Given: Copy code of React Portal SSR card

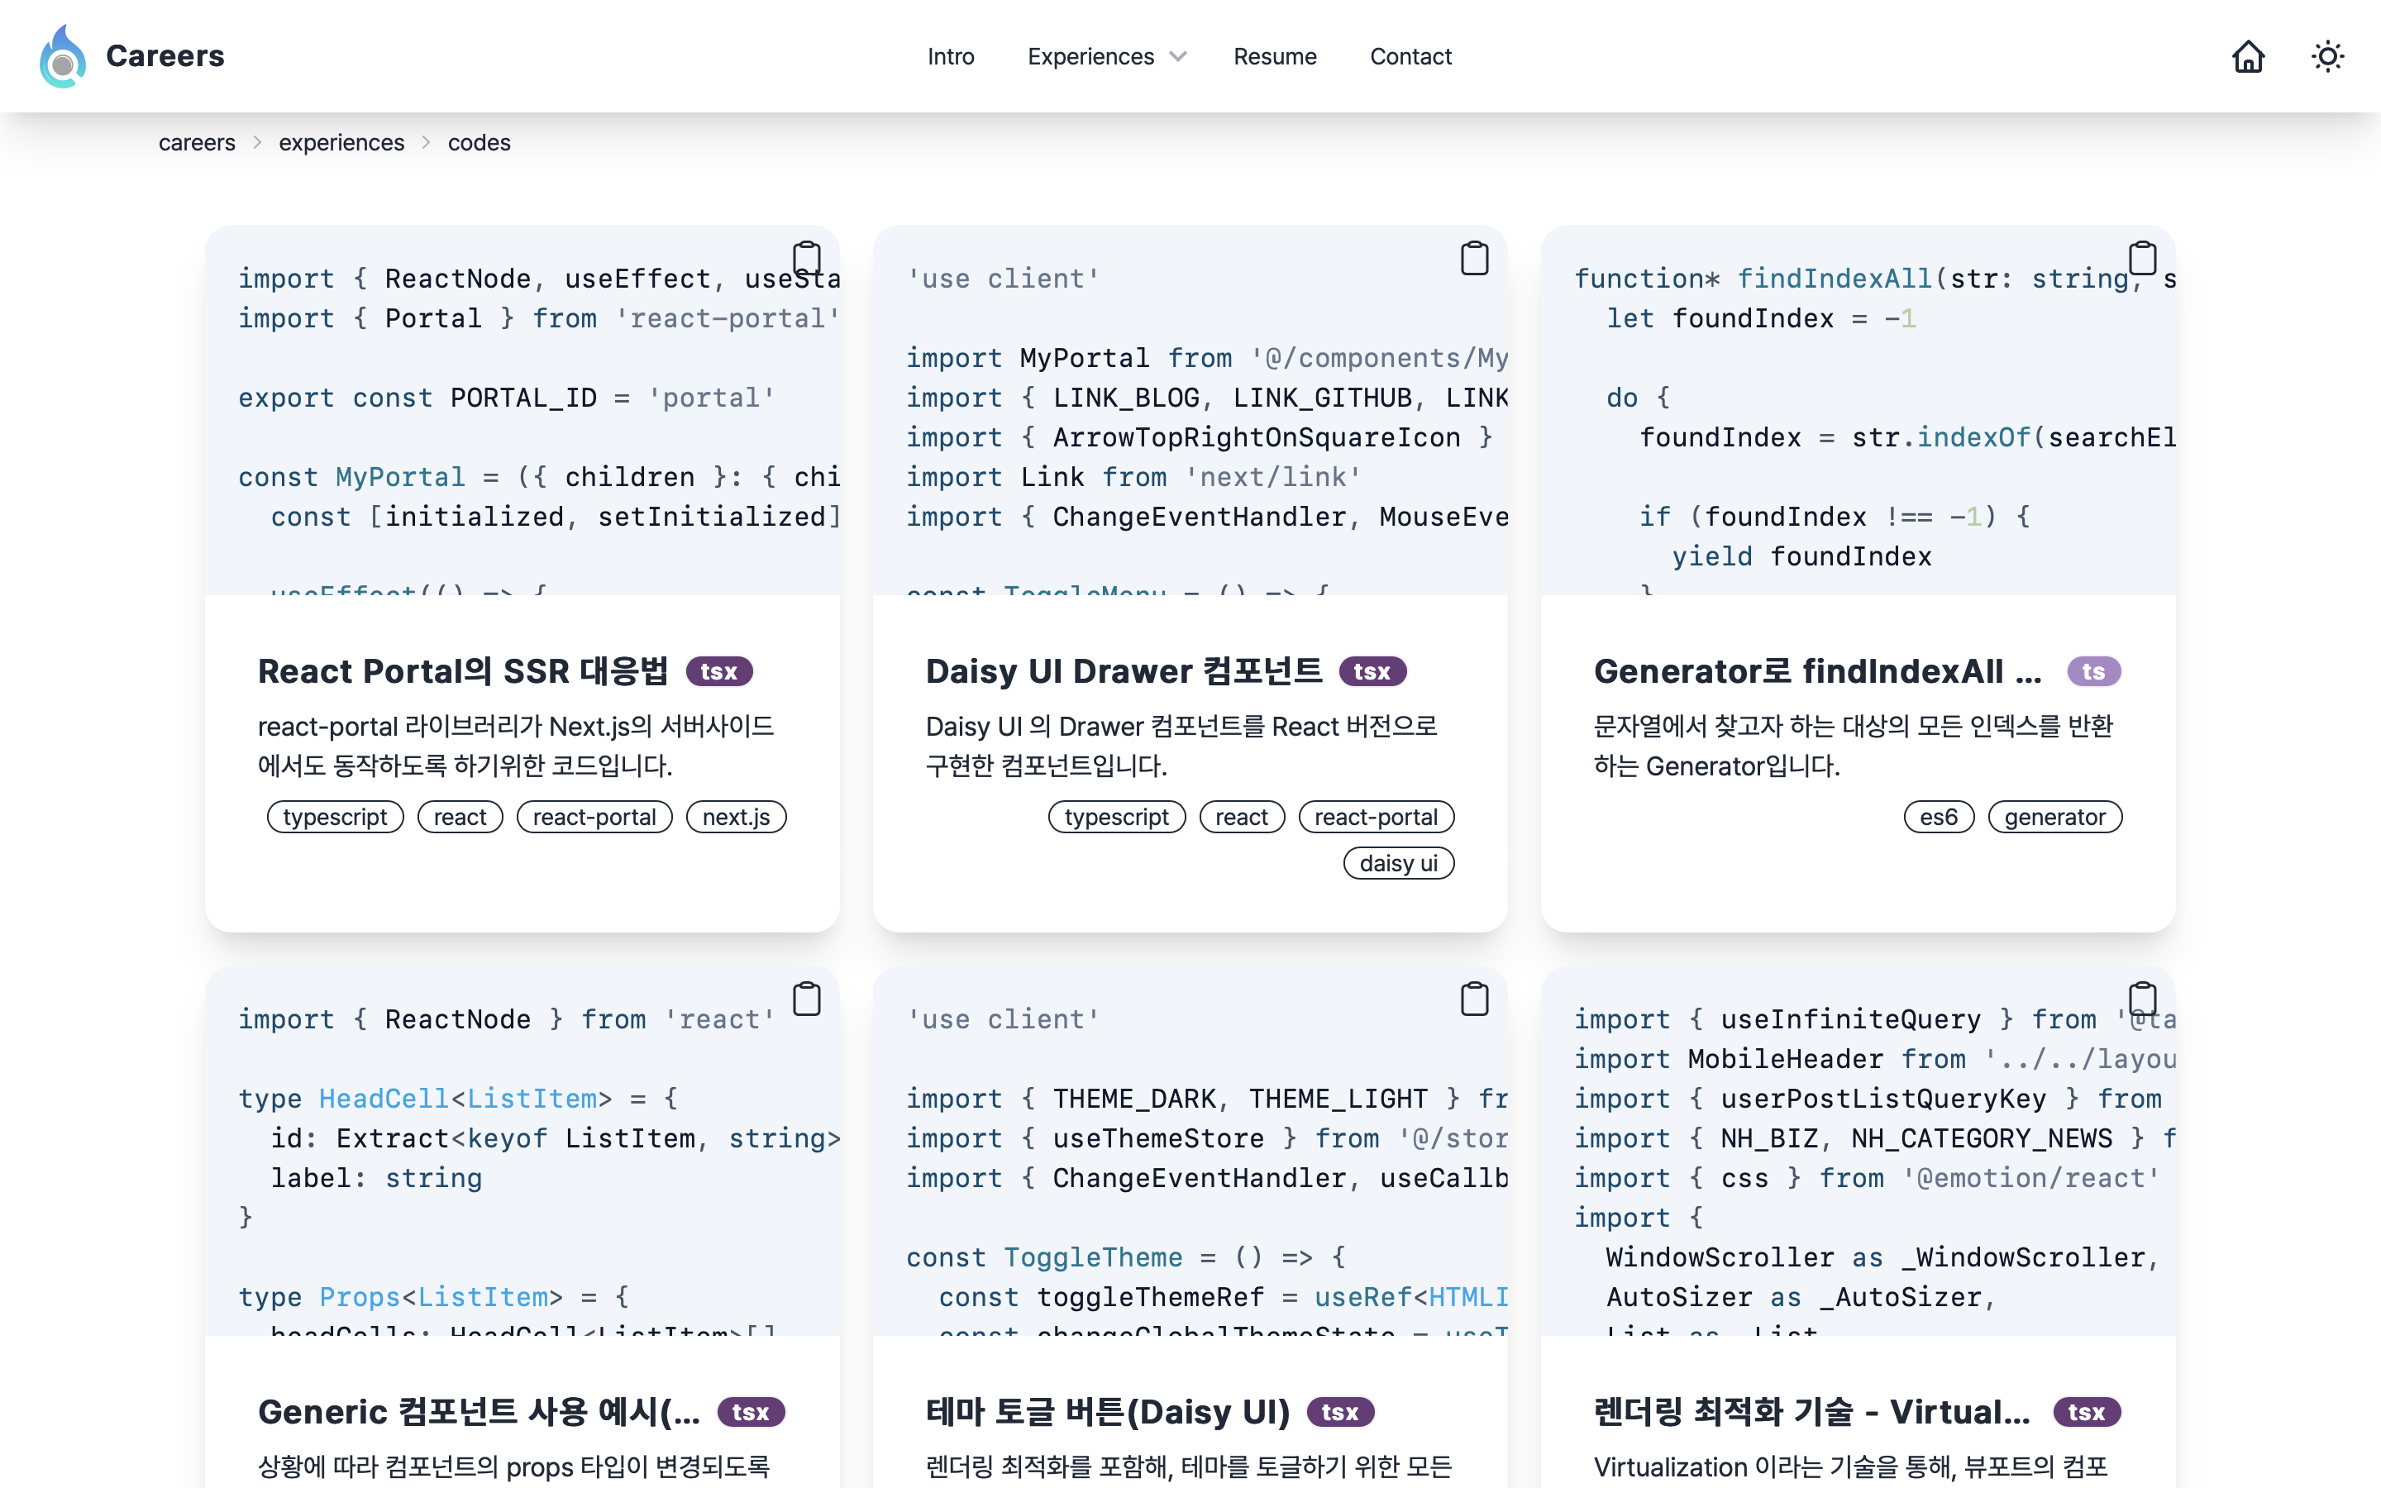Looking at the screenshot, I should coord(807,259).
